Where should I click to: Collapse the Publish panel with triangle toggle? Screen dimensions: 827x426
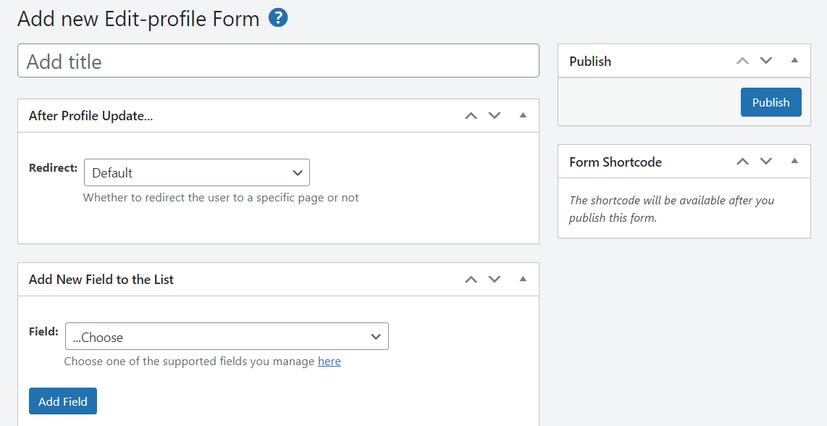coord(794,60)
